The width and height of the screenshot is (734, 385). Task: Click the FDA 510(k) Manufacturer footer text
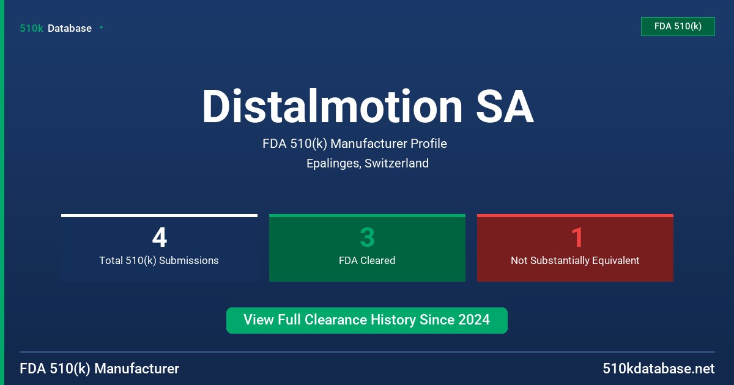point(100,369)
